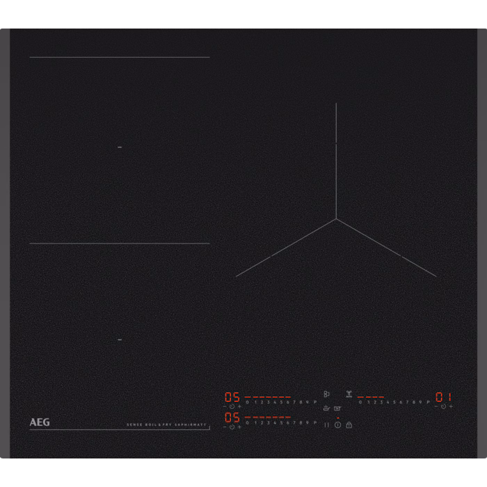Set top-left slider to level 9
487x487 pixels.
308,402
